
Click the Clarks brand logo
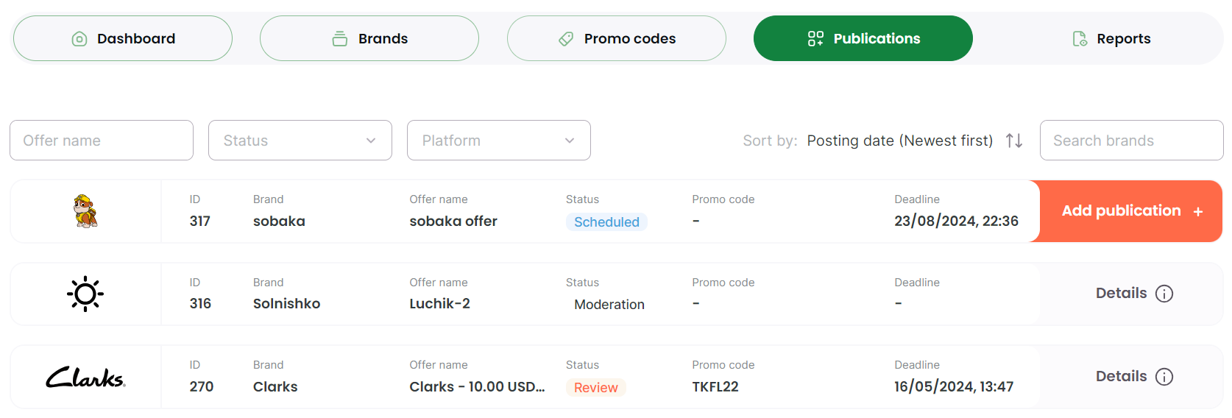pyautogui.click(x=85, y=377)
